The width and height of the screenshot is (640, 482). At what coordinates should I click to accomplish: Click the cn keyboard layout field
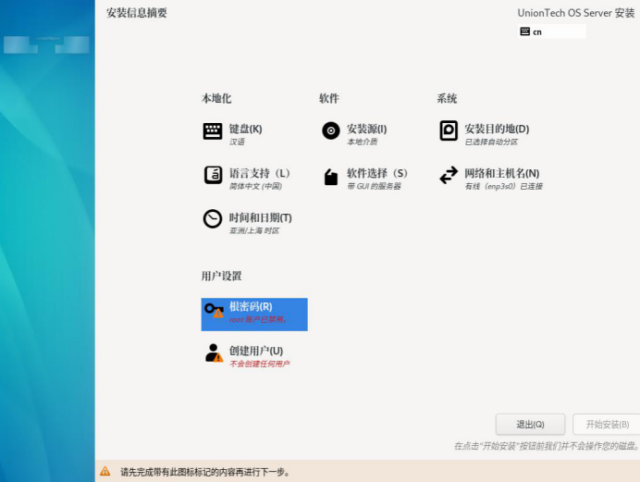click(x=552, y=31)
